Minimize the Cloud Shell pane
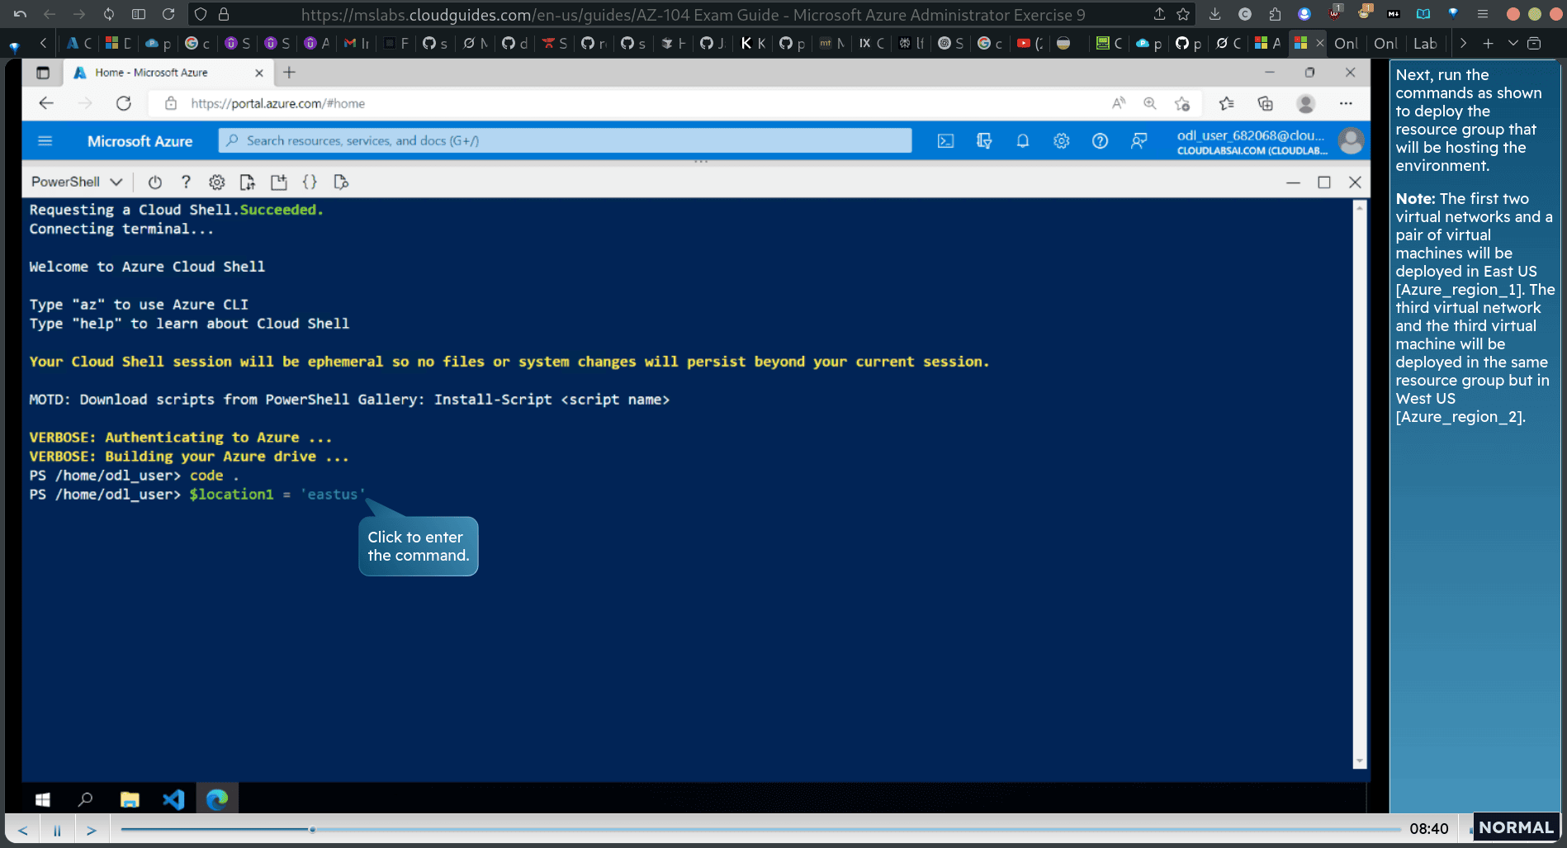Viewport: 1567px width, 848px height. click(1293, 182)
